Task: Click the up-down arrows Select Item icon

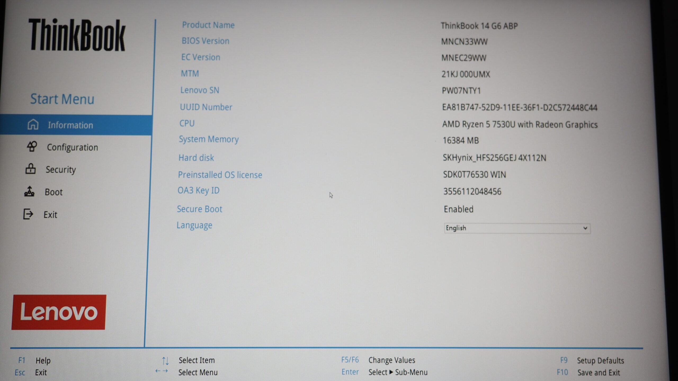Action: tap(165, 360)
